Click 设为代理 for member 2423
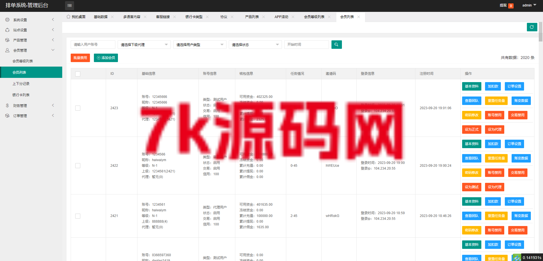This screenshot has width=543, height=261. coord(495,130)
